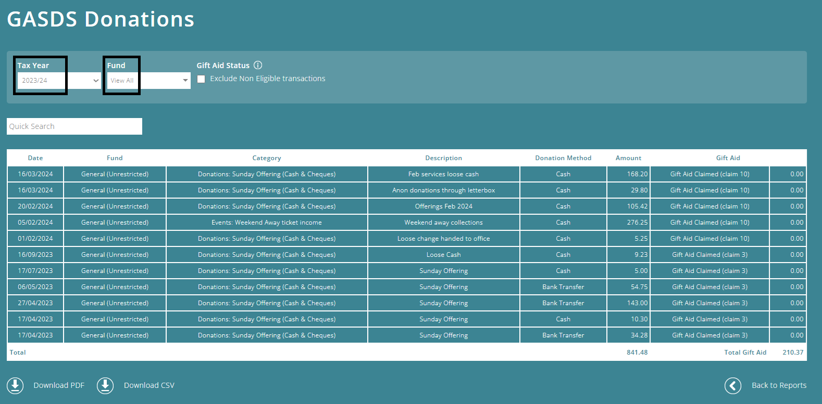The width and height of the screenshot is (822, 404).
Task: Select 'Offerings Feb 2024' description cell
Action: click(x=443, y=206)
